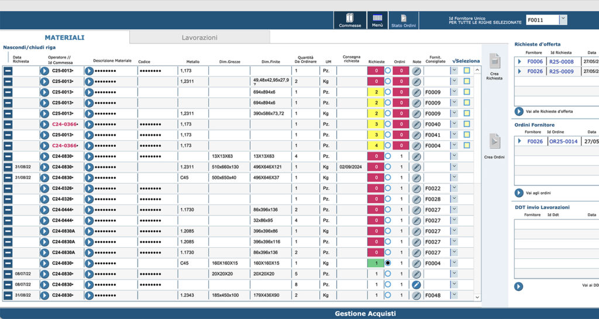Expand the R25-0008 request row triangle
Screen dimensions: 599x319
pyautogui.click(x=519, y=61)
